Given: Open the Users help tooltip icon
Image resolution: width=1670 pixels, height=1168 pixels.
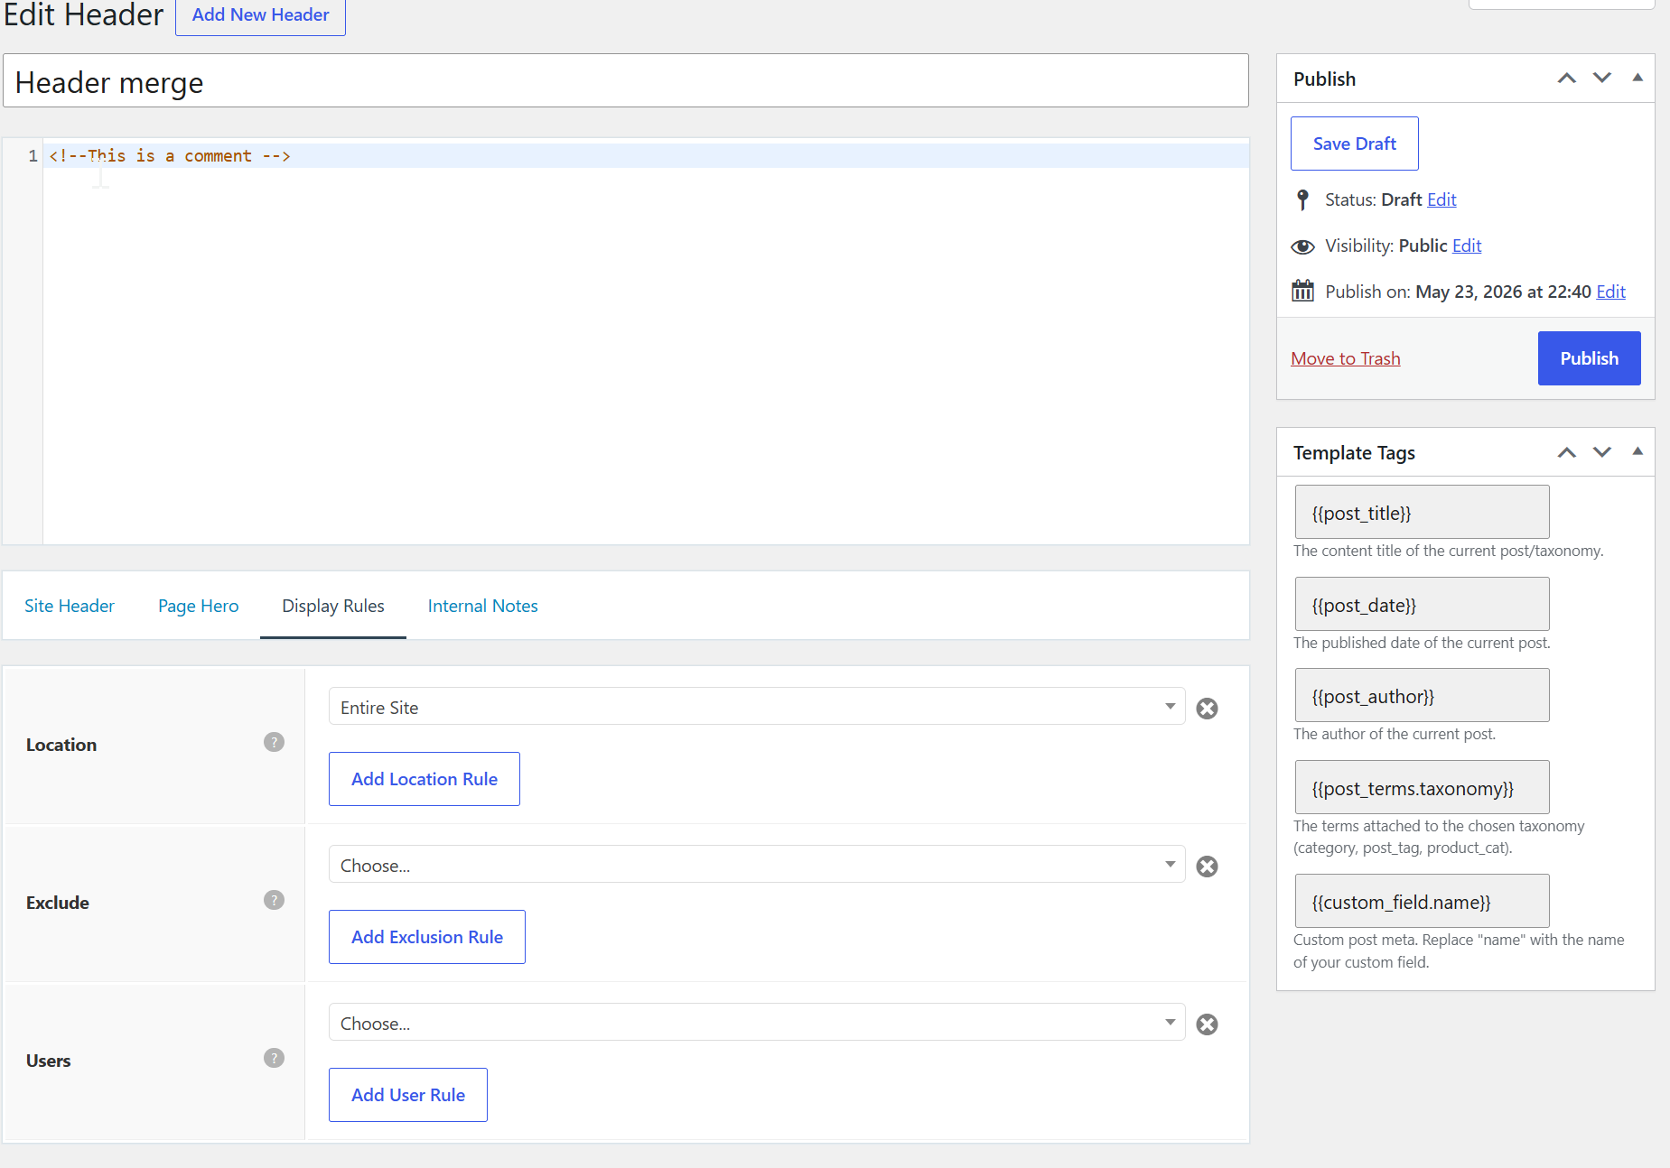Looking at the screenshot, I should (x=274, y=1058).
